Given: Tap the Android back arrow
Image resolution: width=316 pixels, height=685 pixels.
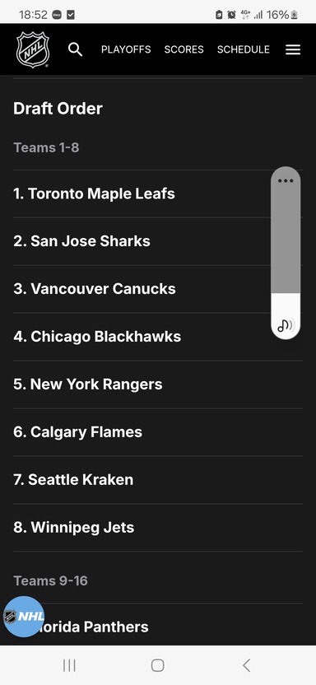Looking at the screenshot, I should coord(246,665).
